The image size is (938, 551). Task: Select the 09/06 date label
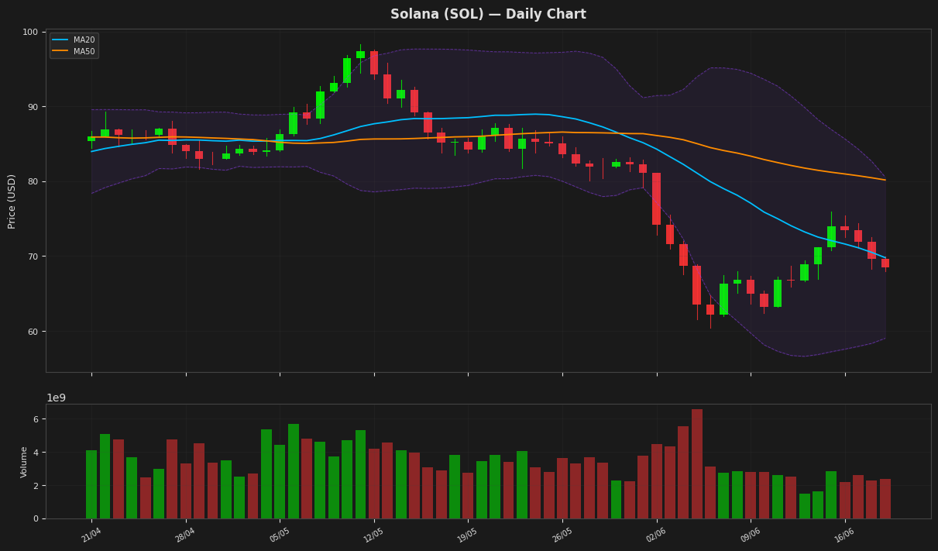coord(751,534)
